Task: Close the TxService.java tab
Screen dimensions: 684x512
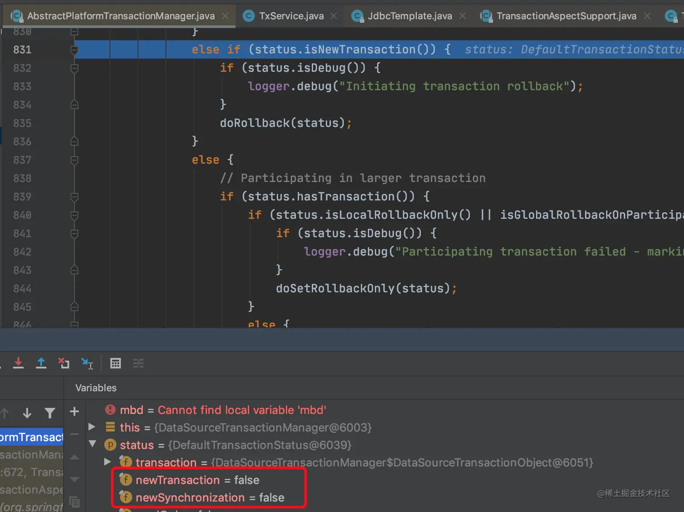Action: click(x=334, y=16)
